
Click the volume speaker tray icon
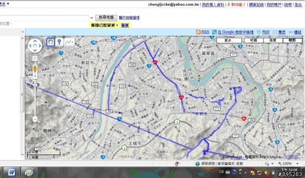pos(266,173)
